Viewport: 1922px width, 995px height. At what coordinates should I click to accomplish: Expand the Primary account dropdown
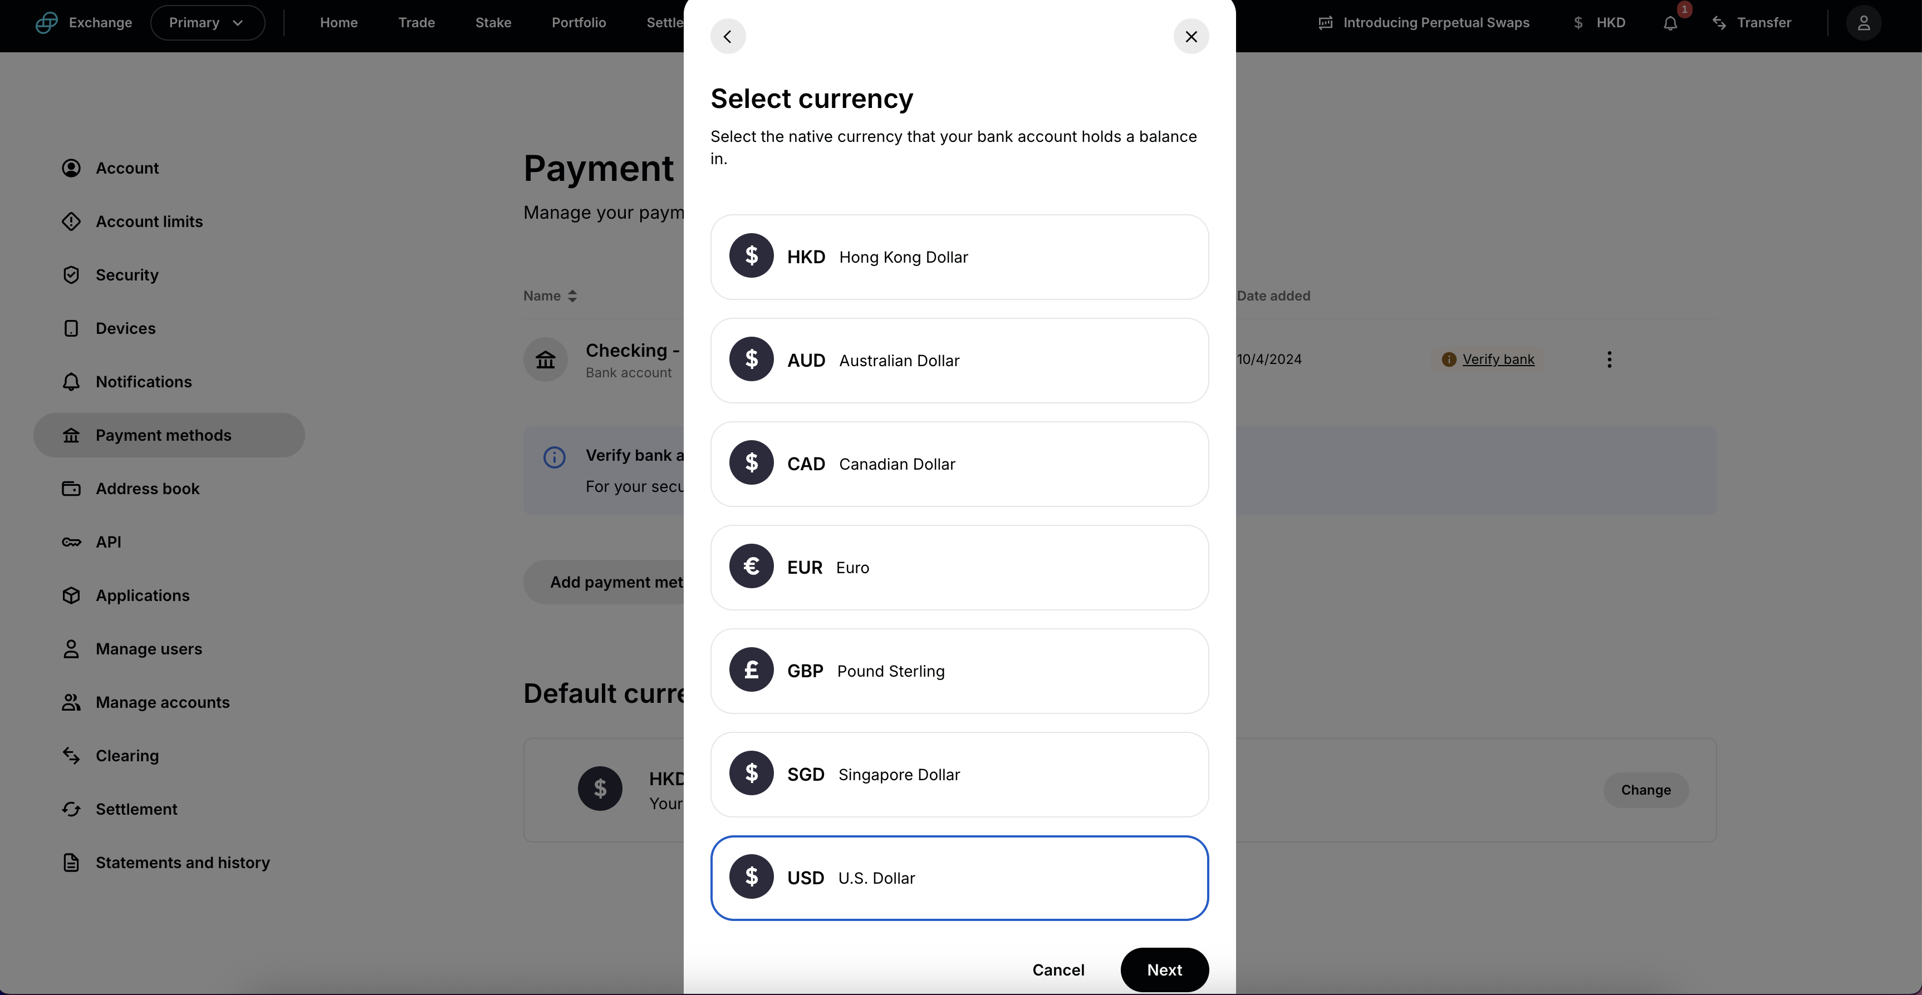(x=208, y=22)
